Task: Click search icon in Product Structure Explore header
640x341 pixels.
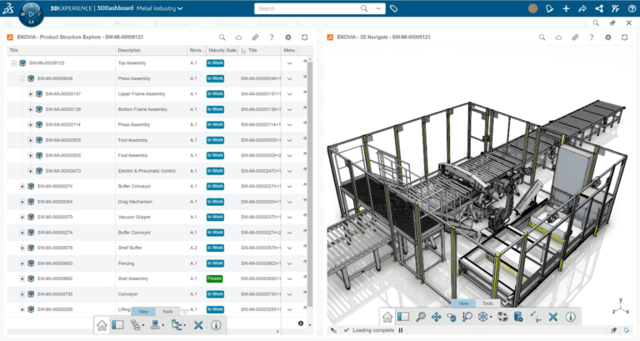Action: 222,38
